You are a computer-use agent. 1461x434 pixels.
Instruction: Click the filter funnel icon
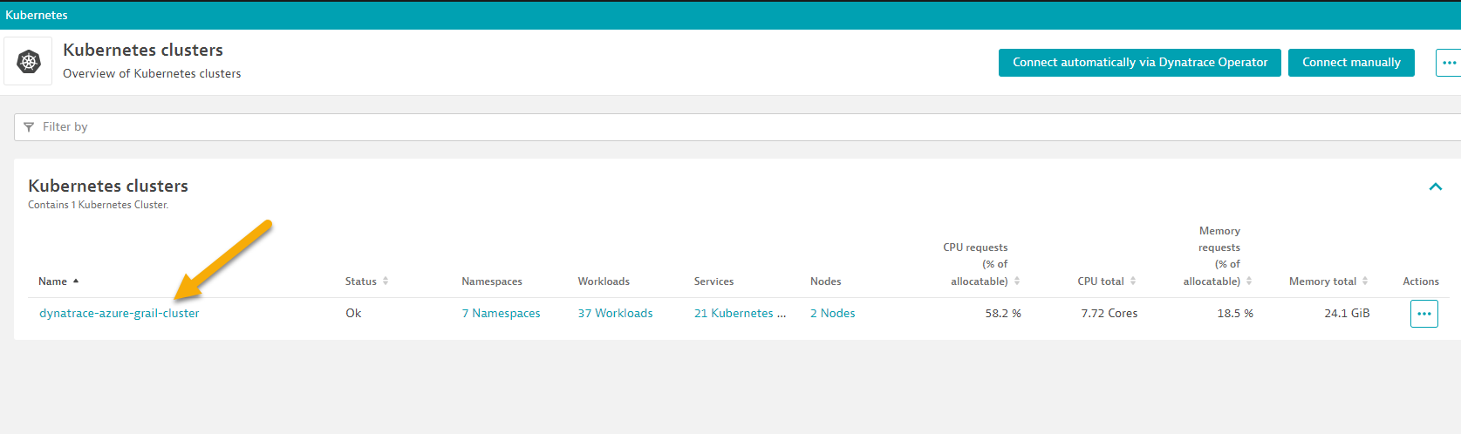coord(29,127)
